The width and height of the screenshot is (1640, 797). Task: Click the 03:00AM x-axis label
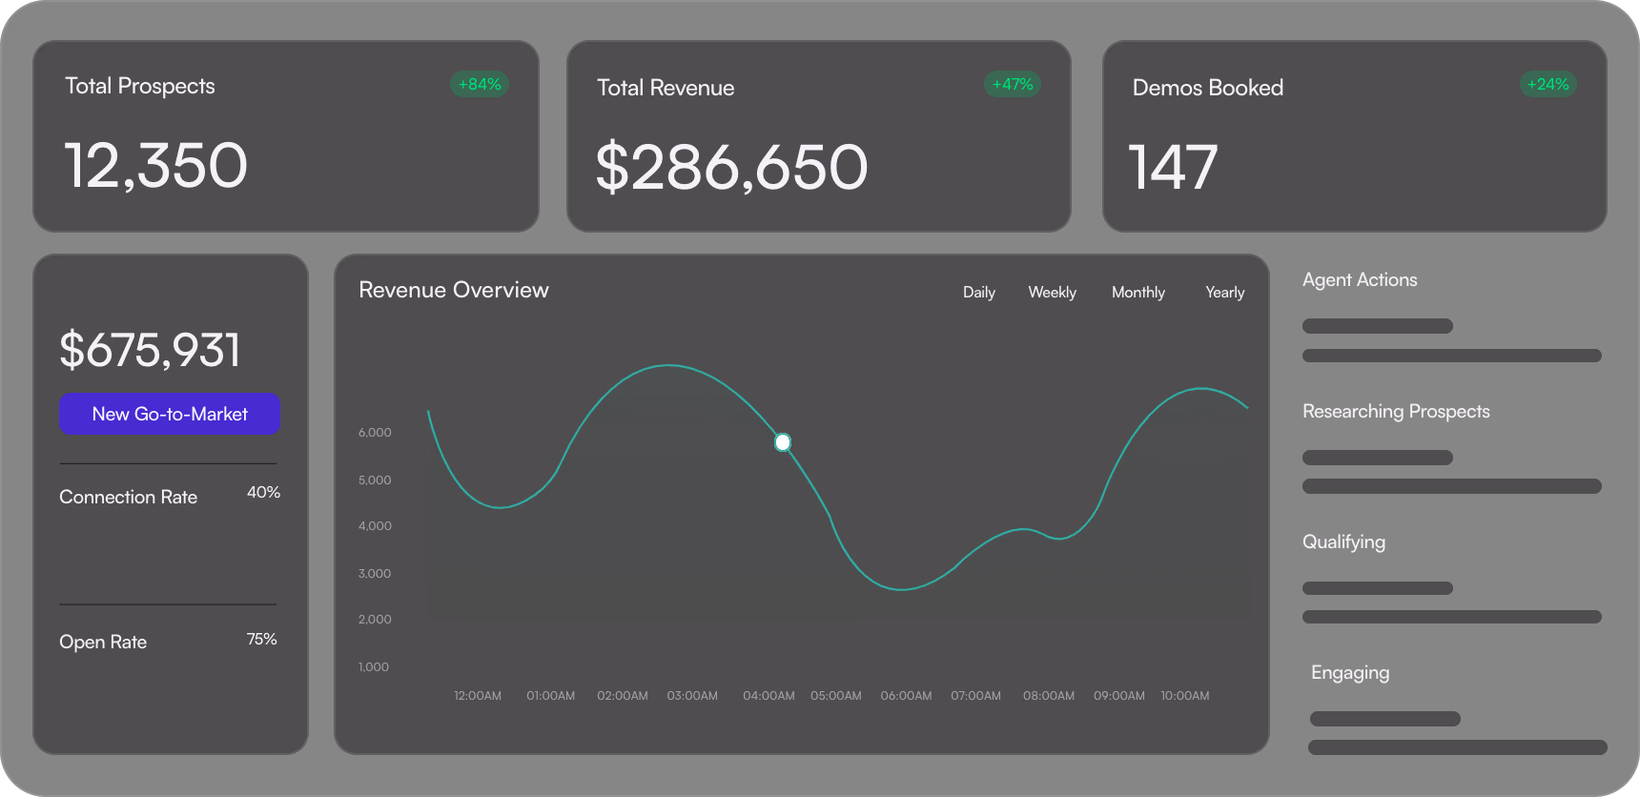(x=692, y=695)
